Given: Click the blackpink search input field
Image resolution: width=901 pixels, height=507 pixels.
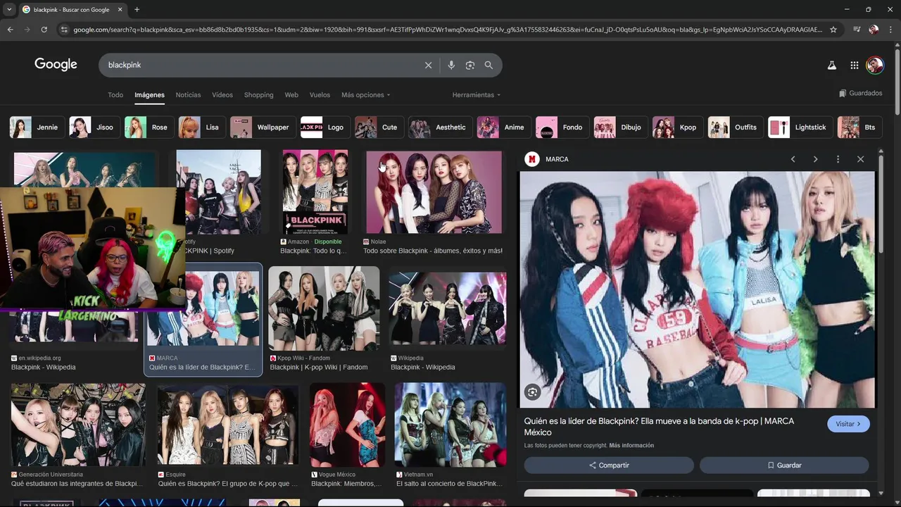Looking at the screenshot, I should click(260, 65).
